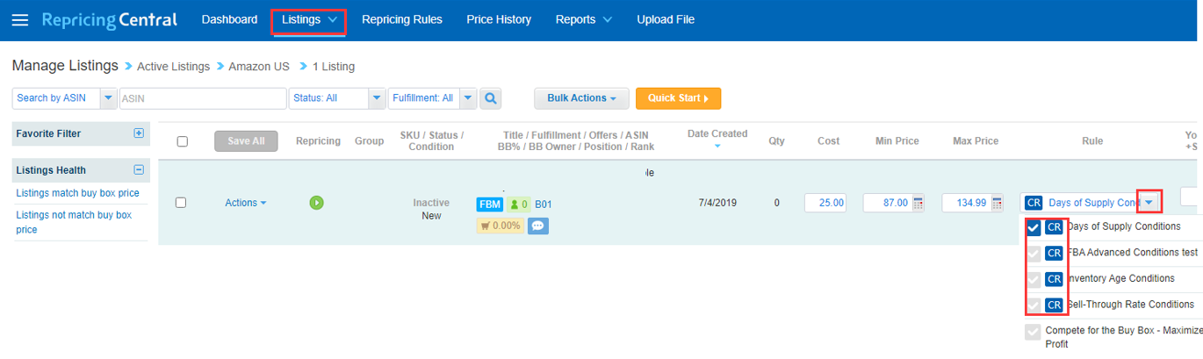
Task: Open the Min Price calculator icon
Action: pos(918,203)
